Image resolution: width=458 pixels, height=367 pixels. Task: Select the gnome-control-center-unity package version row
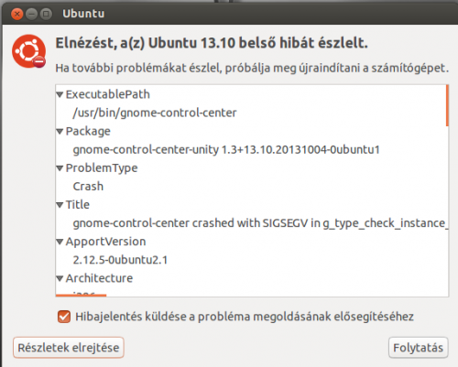pos(251,150)
